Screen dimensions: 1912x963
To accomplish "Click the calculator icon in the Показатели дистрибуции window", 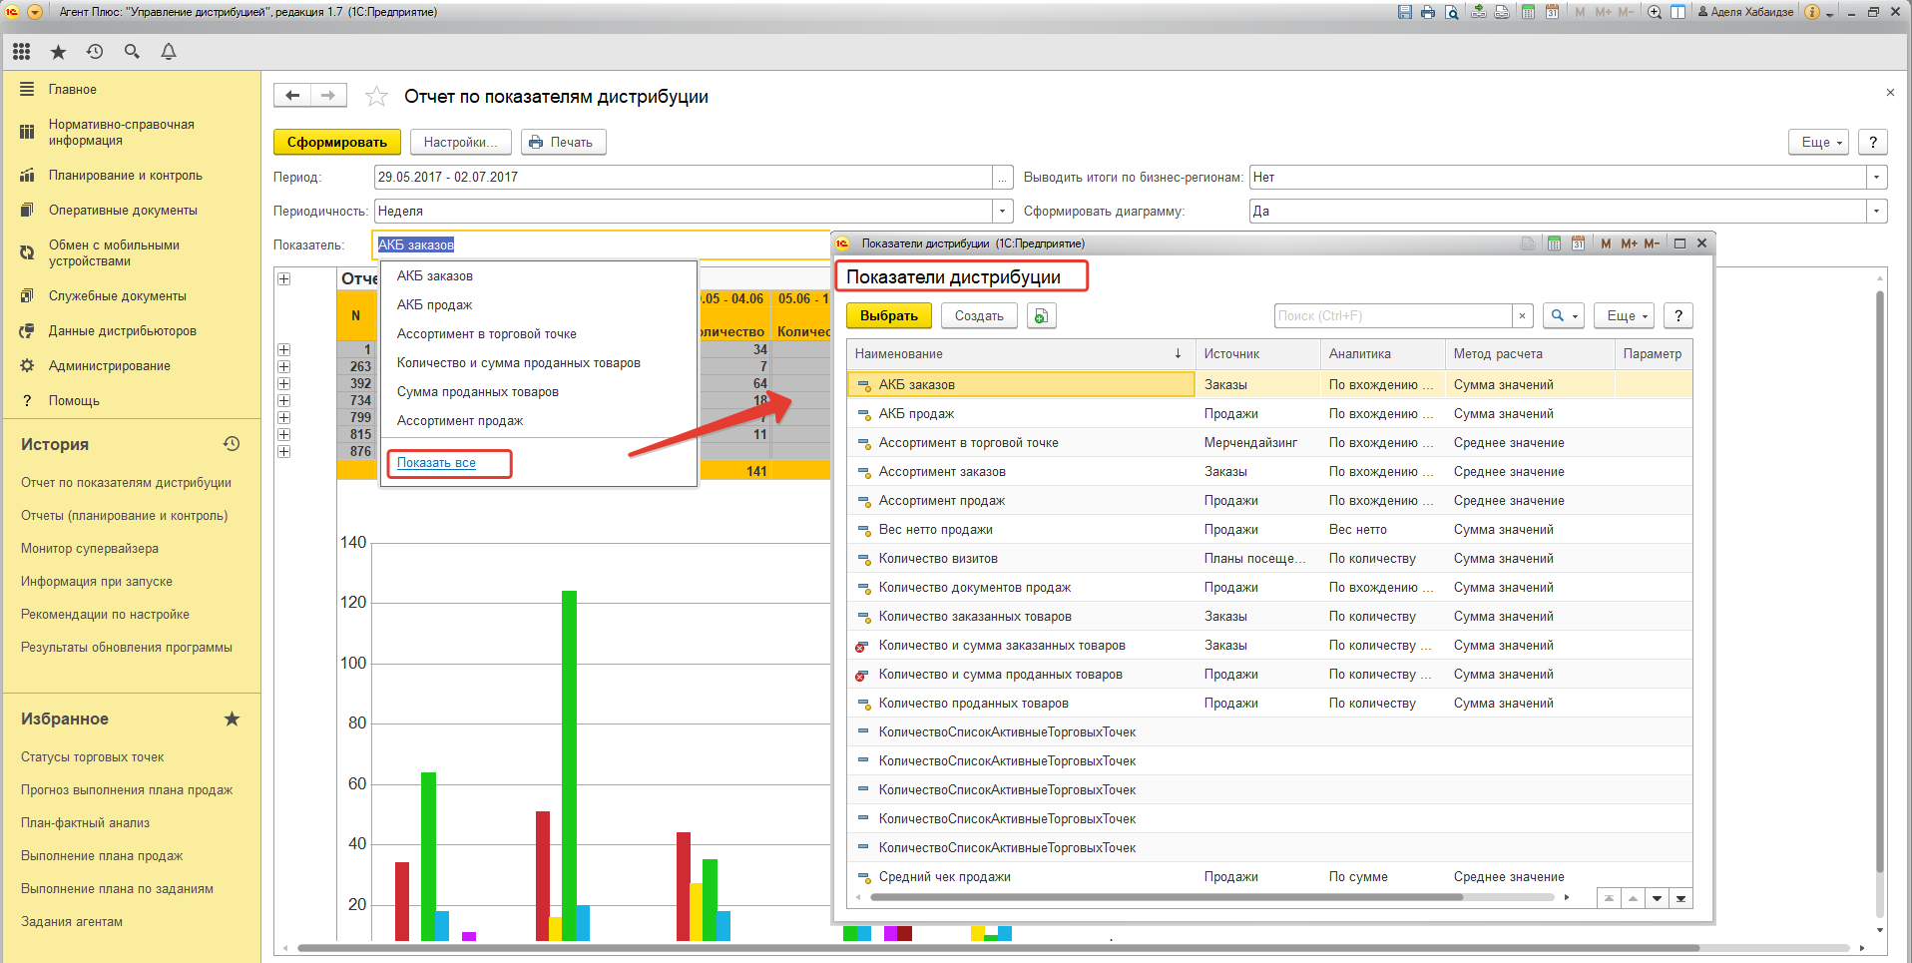I will (1554, 243).
